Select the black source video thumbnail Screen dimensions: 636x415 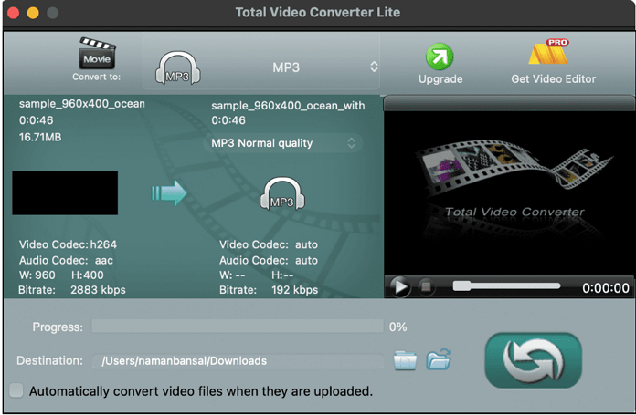coord(65,192)
